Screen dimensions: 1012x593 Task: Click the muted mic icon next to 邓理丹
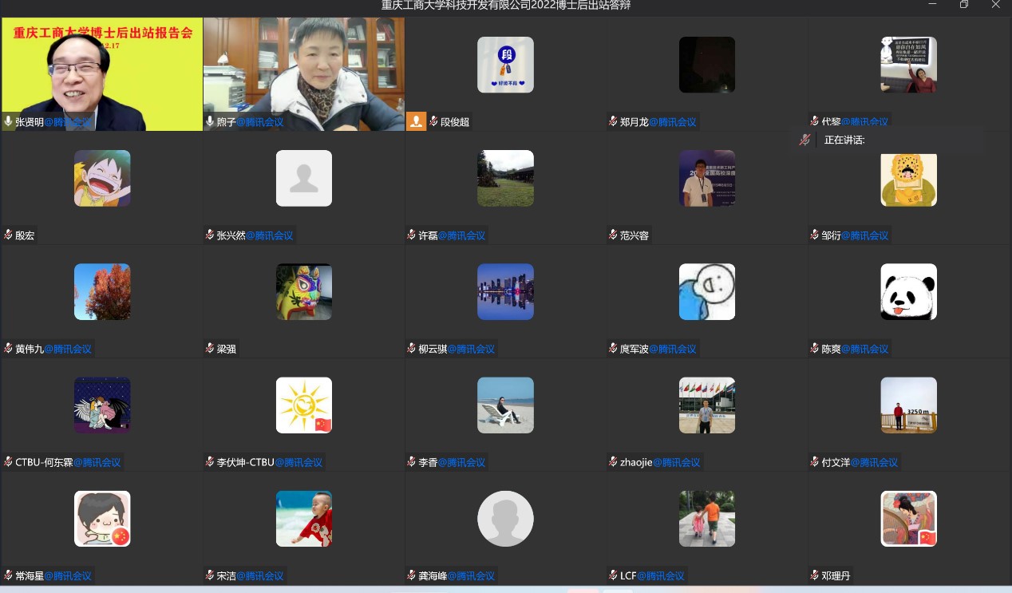pyautogui.click(x=814, y=575)
